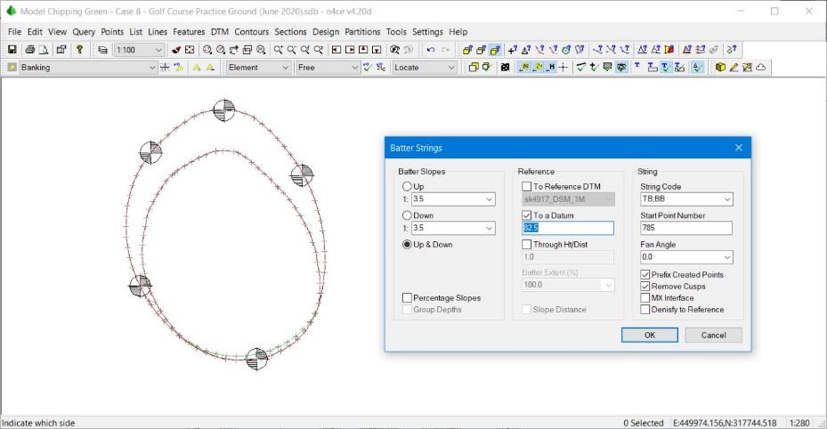
Task: Open the Partitions menu
Action: click(x=362, y=32)
